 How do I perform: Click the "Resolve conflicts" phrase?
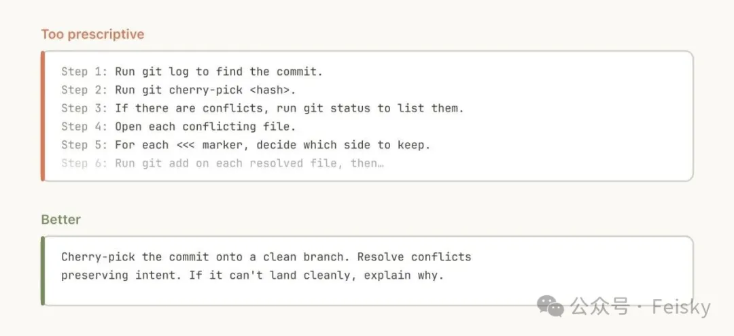414,257
